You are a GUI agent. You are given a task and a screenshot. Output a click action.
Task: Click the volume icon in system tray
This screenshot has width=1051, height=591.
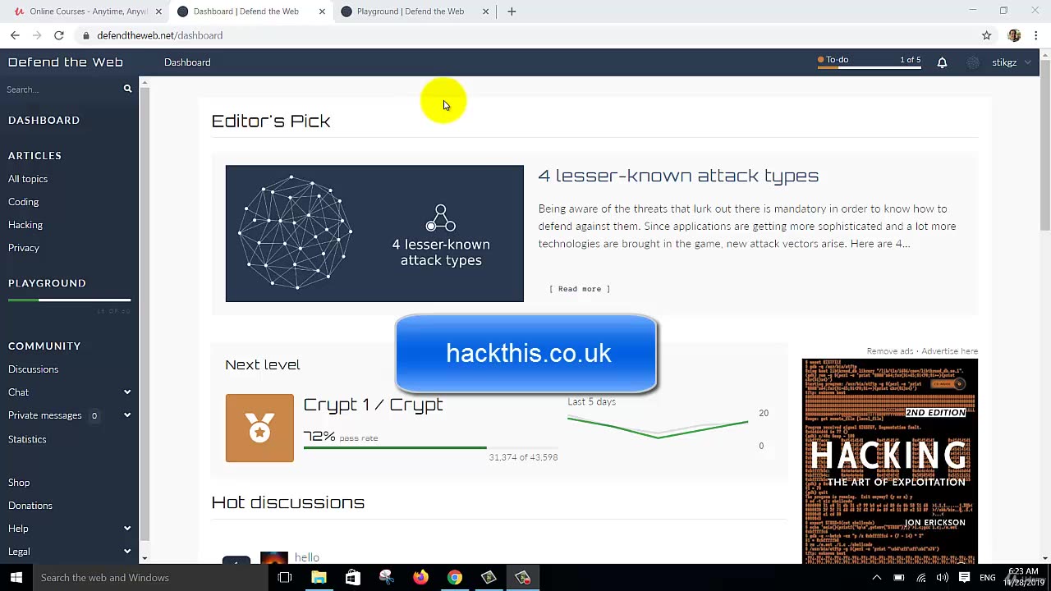[x=943, y=578]
